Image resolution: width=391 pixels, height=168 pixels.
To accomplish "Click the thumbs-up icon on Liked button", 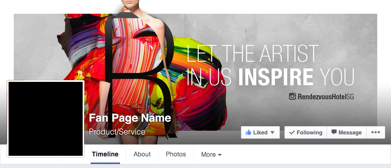I will (x=248, y=132).
